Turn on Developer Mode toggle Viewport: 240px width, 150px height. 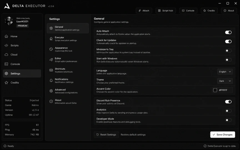[228, 120]
